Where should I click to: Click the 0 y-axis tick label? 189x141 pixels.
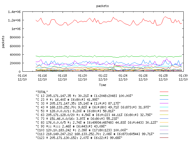20,72
